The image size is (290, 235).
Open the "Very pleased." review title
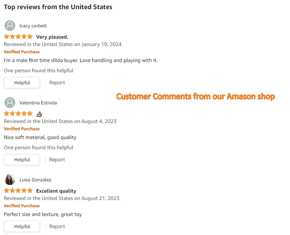(52, 37)
